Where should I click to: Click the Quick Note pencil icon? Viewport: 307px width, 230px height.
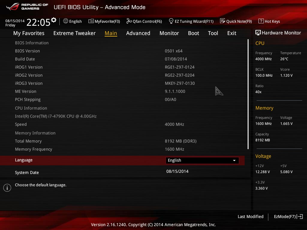point(223,21)
